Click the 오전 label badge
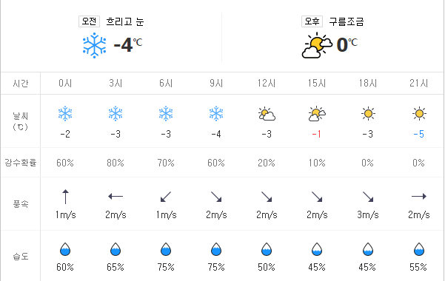 [89, 21]
